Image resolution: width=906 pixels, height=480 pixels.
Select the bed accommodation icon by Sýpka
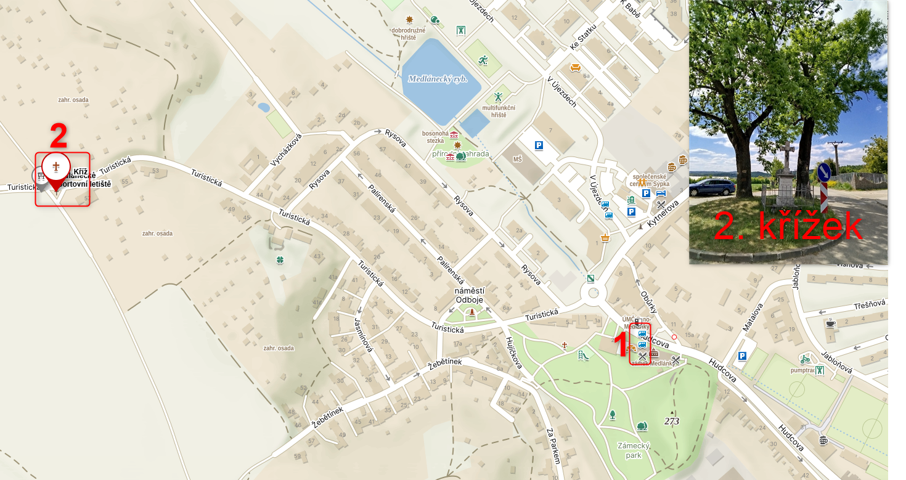click(x=661, y=193)
